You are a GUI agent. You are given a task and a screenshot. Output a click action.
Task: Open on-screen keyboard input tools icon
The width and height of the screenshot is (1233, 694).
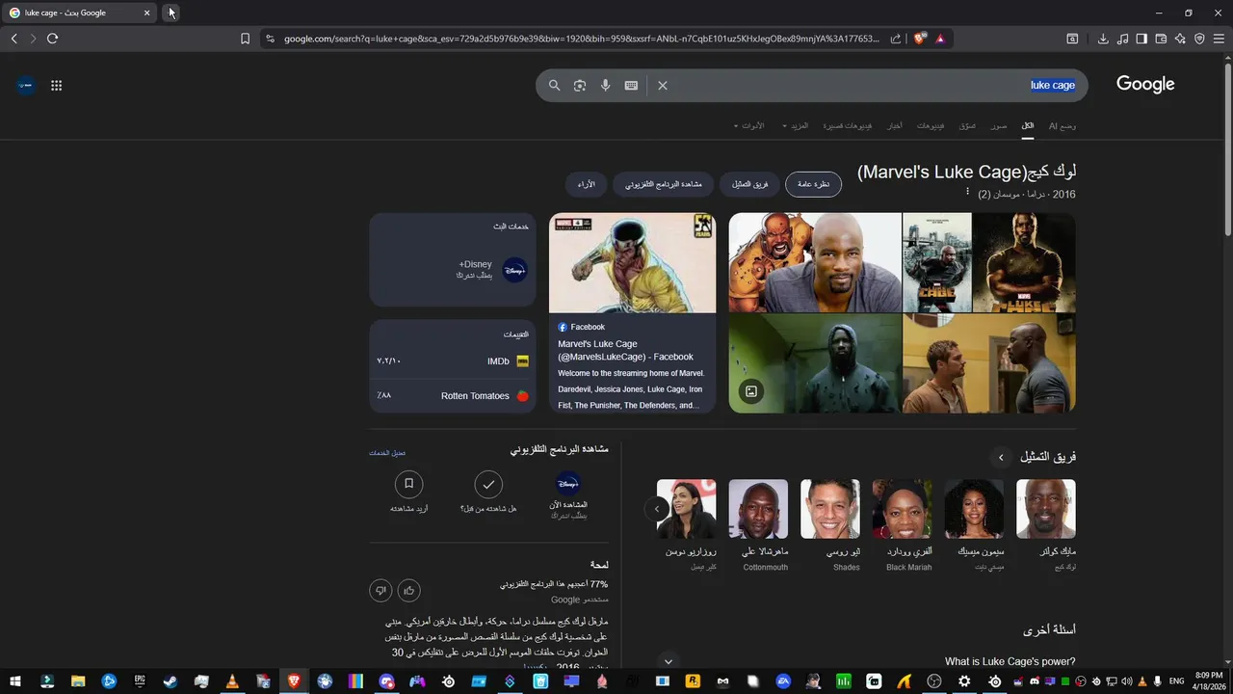(631, 85)
